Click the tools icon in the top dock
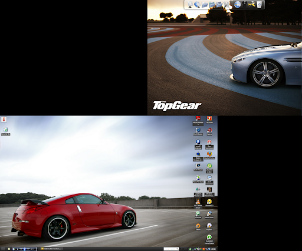This screenshot has width=302, height=251. (x=252, y=4)
